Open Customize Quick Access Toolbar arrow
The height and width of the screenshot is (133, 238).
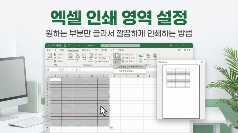[x=79, y=46]
